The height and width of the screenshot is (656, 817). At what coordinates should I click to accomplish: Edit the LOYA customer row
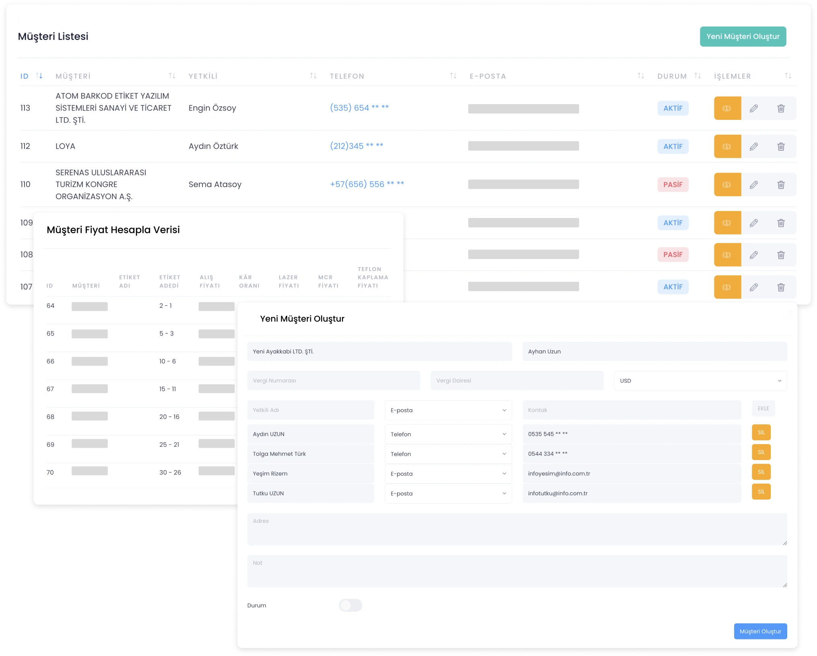[x=754, y=146]
